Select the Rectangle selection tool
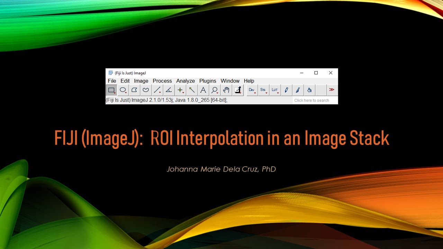This screenshot has height=249, width=443. coord(111,90)
